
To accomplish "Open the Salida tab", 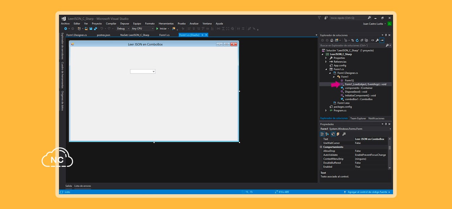I will click(68, 186).
